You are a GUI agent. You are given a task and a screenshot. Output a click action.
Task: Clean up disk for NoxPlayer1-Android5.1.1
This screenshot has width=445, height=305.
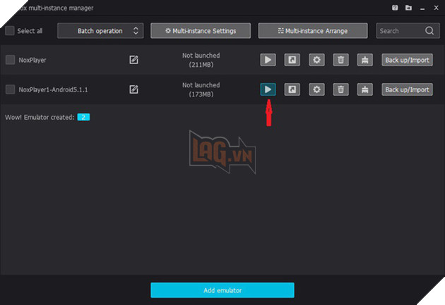364,89
